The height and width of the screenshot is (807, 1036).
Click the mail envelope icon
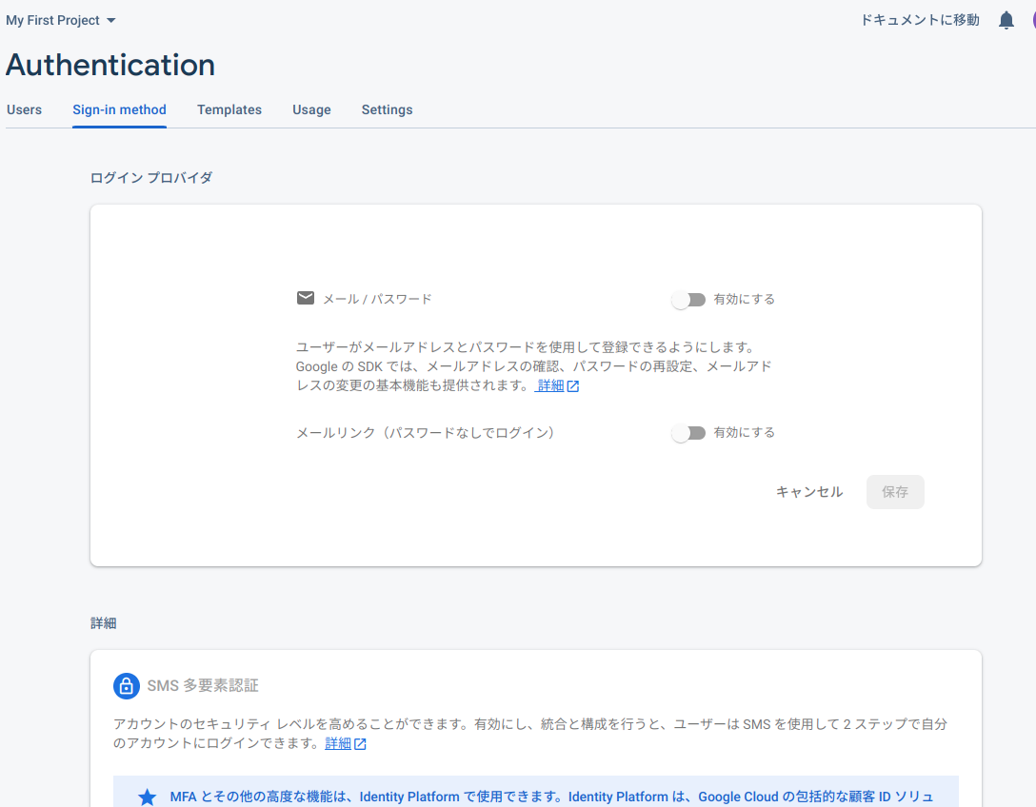(x=306, y=299)
